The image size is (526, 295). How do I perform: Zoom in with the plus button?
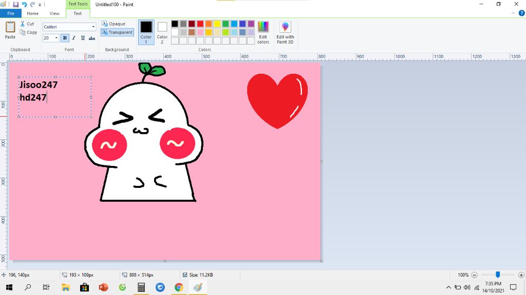point(521,275)
